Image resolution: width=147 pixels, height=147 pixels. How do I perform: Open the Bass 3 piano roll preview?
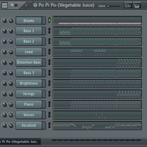[x=97, y=73]
